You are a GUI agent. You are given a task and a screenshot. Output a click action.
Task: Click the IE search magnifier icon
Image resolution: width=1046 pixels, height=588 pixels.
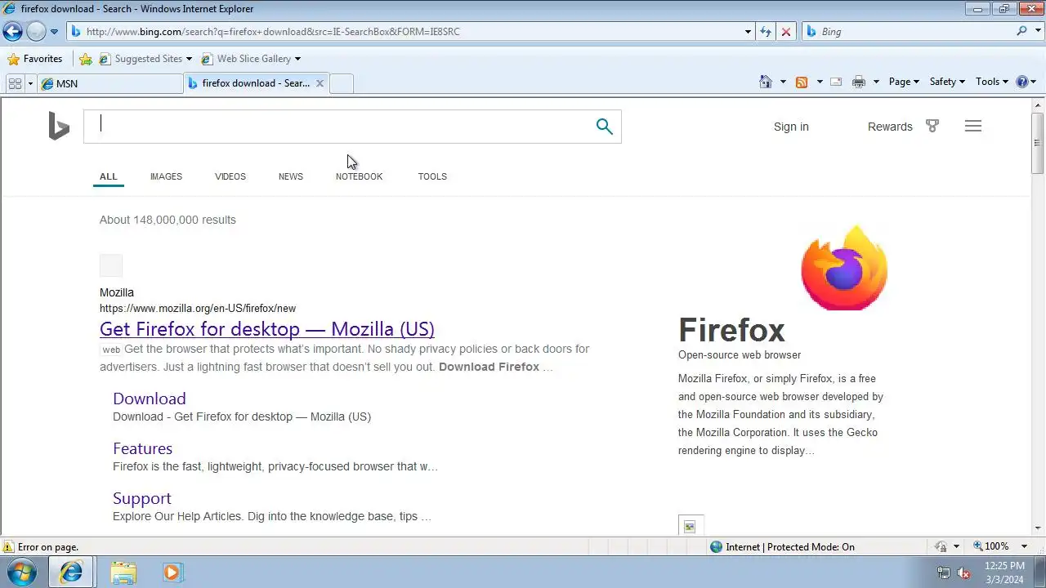[x=1022, y=31]
